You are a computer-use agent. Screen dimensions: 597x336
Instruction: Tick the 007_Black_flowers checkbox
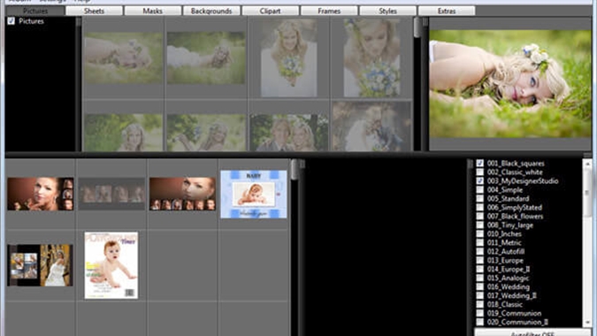tap(479, 216)
